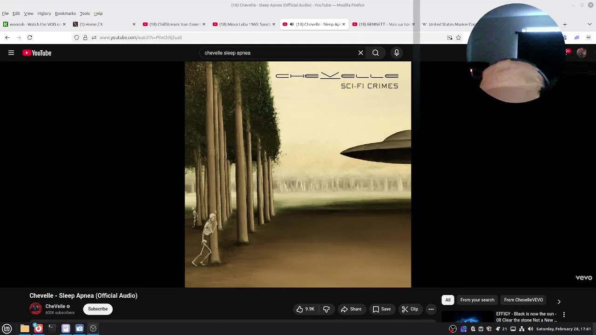Image resolution: width=596 pixels, height=335 pixels.
Task: Open the CheVelle channel name link
Action: coord(55,306)
